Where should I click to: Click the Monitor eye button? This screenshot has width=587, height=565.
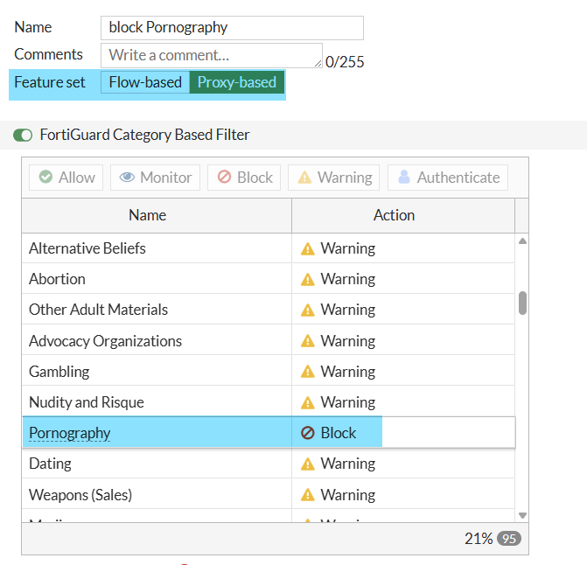coord(155,178)
